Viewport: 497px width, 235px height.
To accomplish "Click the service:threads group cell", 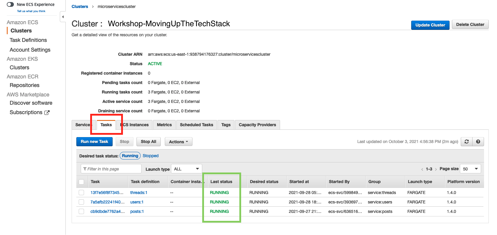I will [382, 193].
